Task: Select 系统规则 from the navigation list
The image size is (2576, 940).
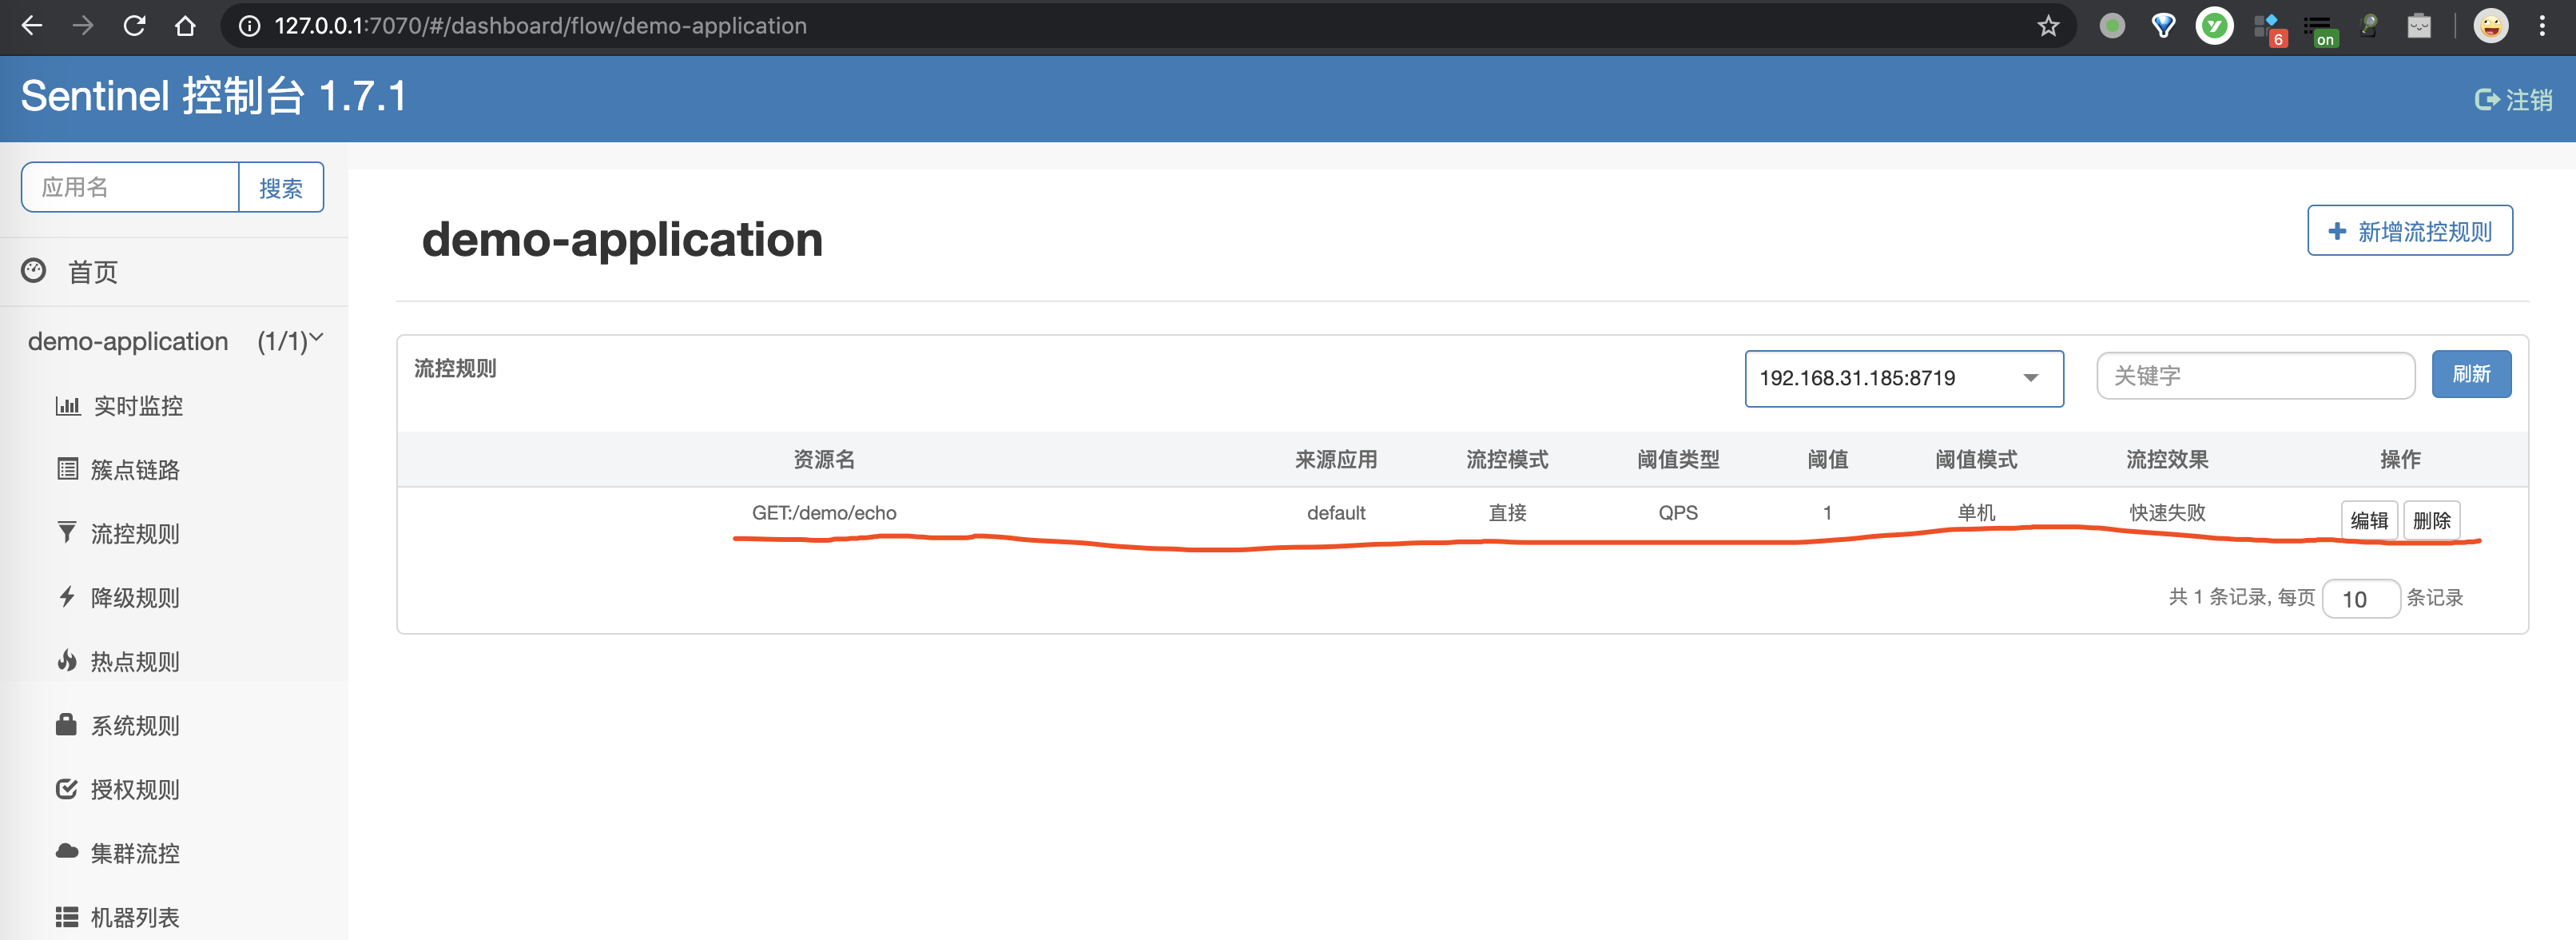Action: point(134,725)
